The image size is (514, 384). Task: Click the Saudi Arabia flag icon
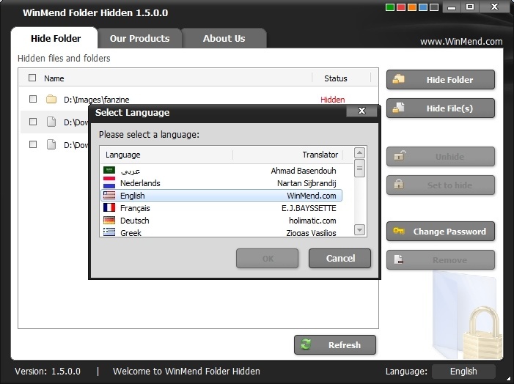click(x=109, y=170)
